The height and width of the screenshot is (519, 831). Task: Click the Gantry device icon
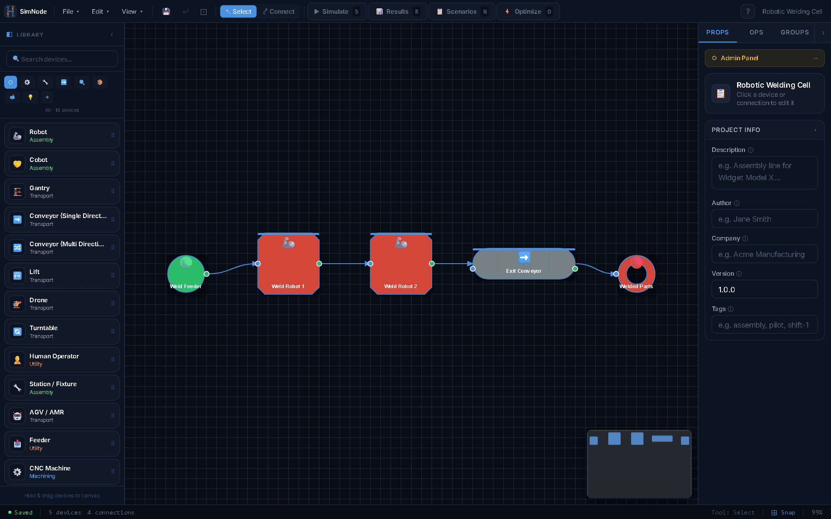click(17, 192)
